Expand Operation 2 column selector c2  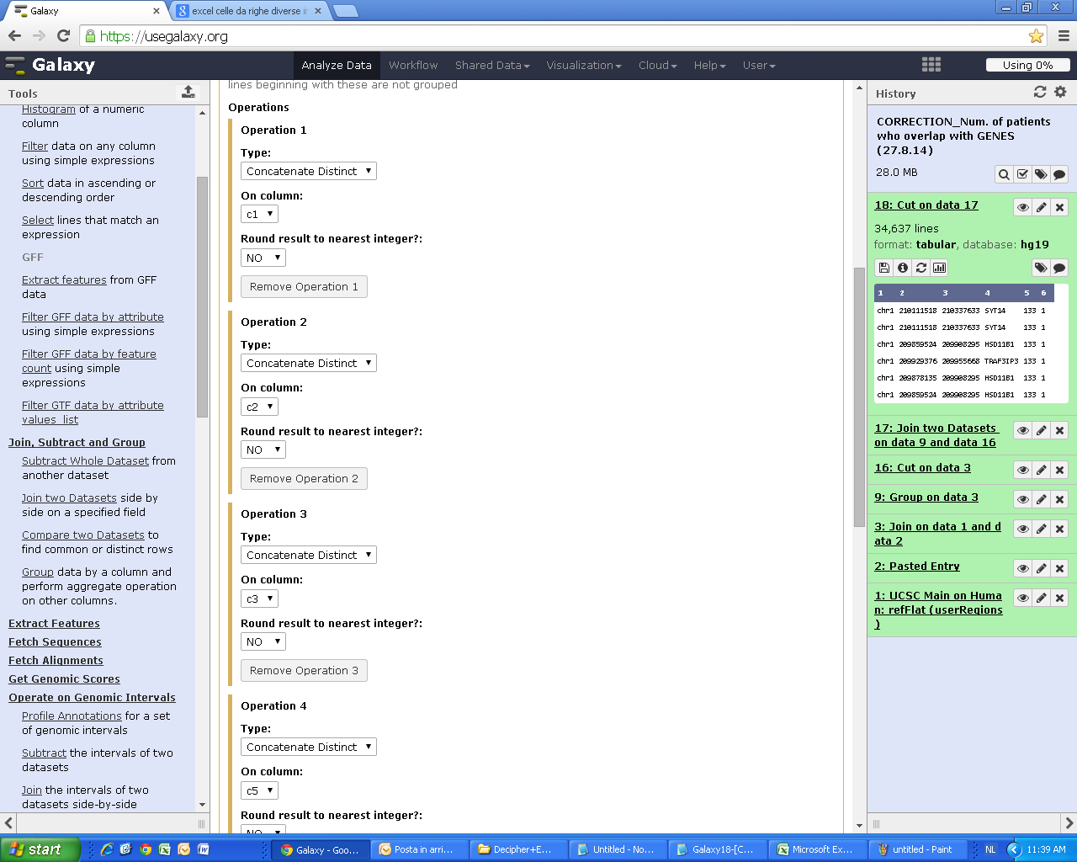259,407
